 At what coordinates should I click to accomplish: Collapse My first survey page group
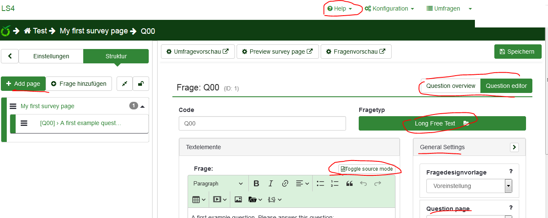[x=142, y=106]
